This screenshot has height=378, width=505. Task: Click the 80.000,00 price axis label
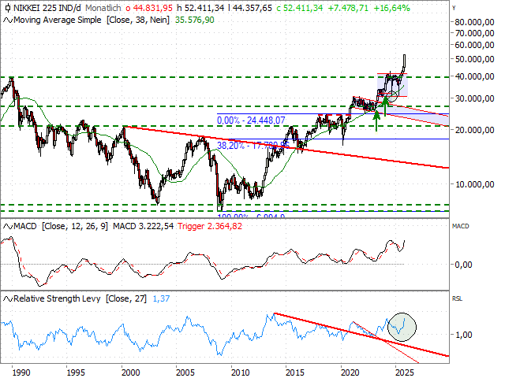[474, 22]
